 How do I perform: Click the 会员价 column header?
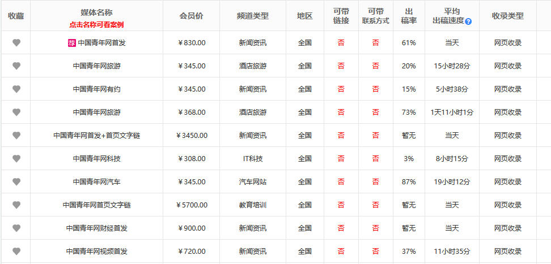(x=191, y=16)
